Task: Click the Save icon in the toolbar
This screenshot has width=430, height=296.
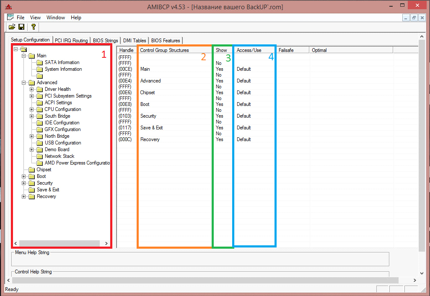Action: [x=21, y=26]
